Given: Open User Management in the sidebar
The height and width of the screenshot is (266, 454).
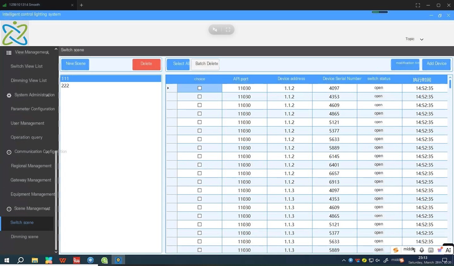Looking at the screenshot, I should tap(27, 123).
